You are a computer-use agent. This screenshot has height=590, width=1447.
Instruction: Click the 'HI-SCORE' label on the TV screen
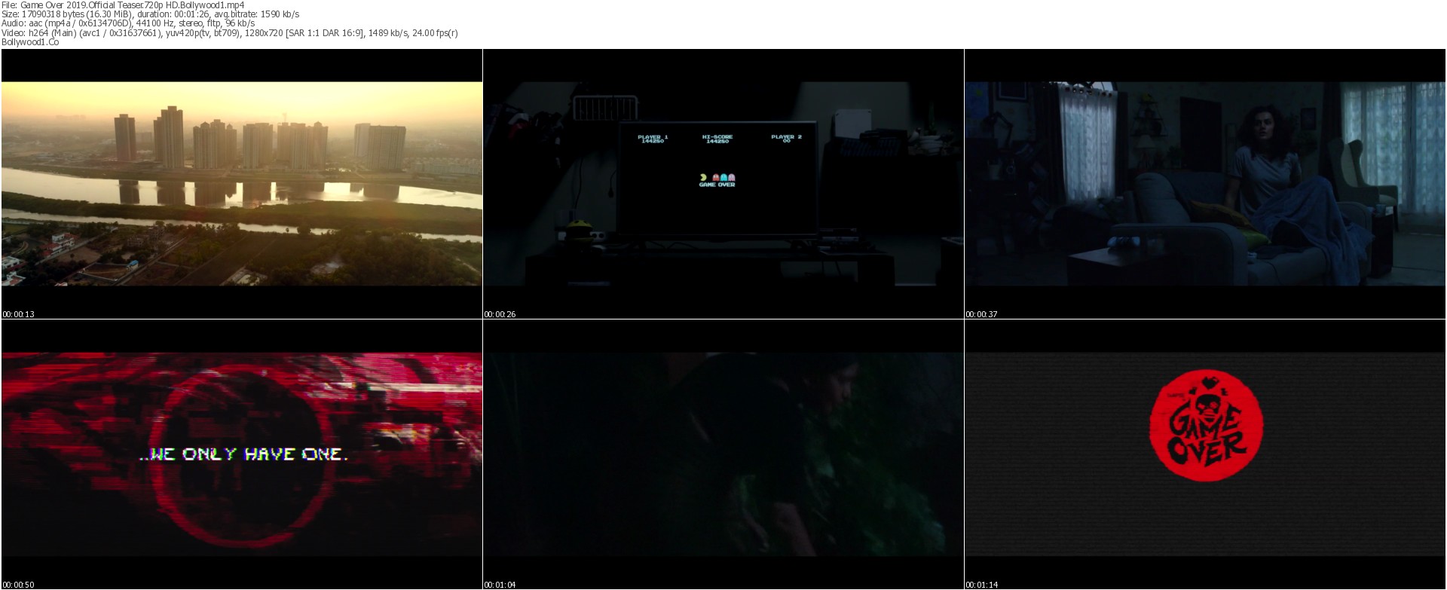717,136
